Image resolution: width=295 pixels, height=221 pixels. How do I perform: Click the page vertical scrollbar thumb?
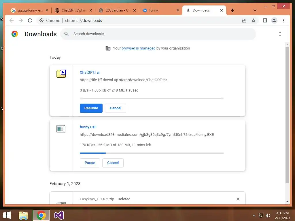287,115
